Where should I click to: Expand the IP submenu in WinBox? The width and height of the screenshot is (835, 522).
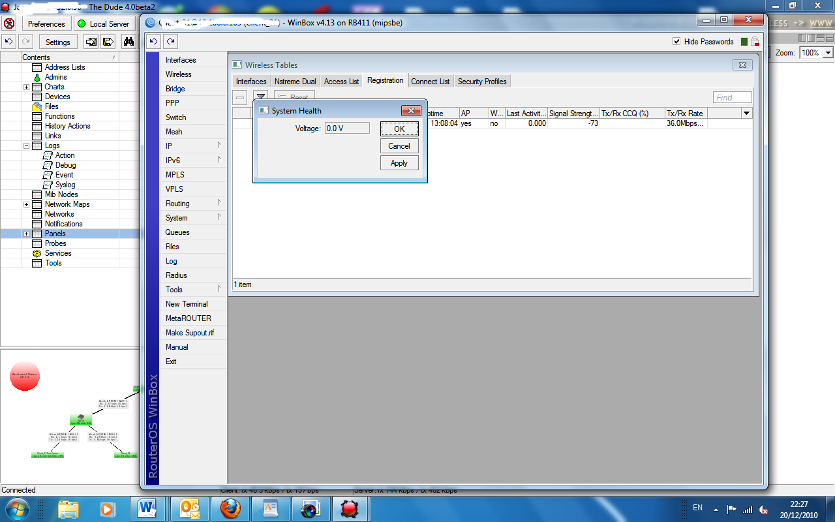pos(193,146)
